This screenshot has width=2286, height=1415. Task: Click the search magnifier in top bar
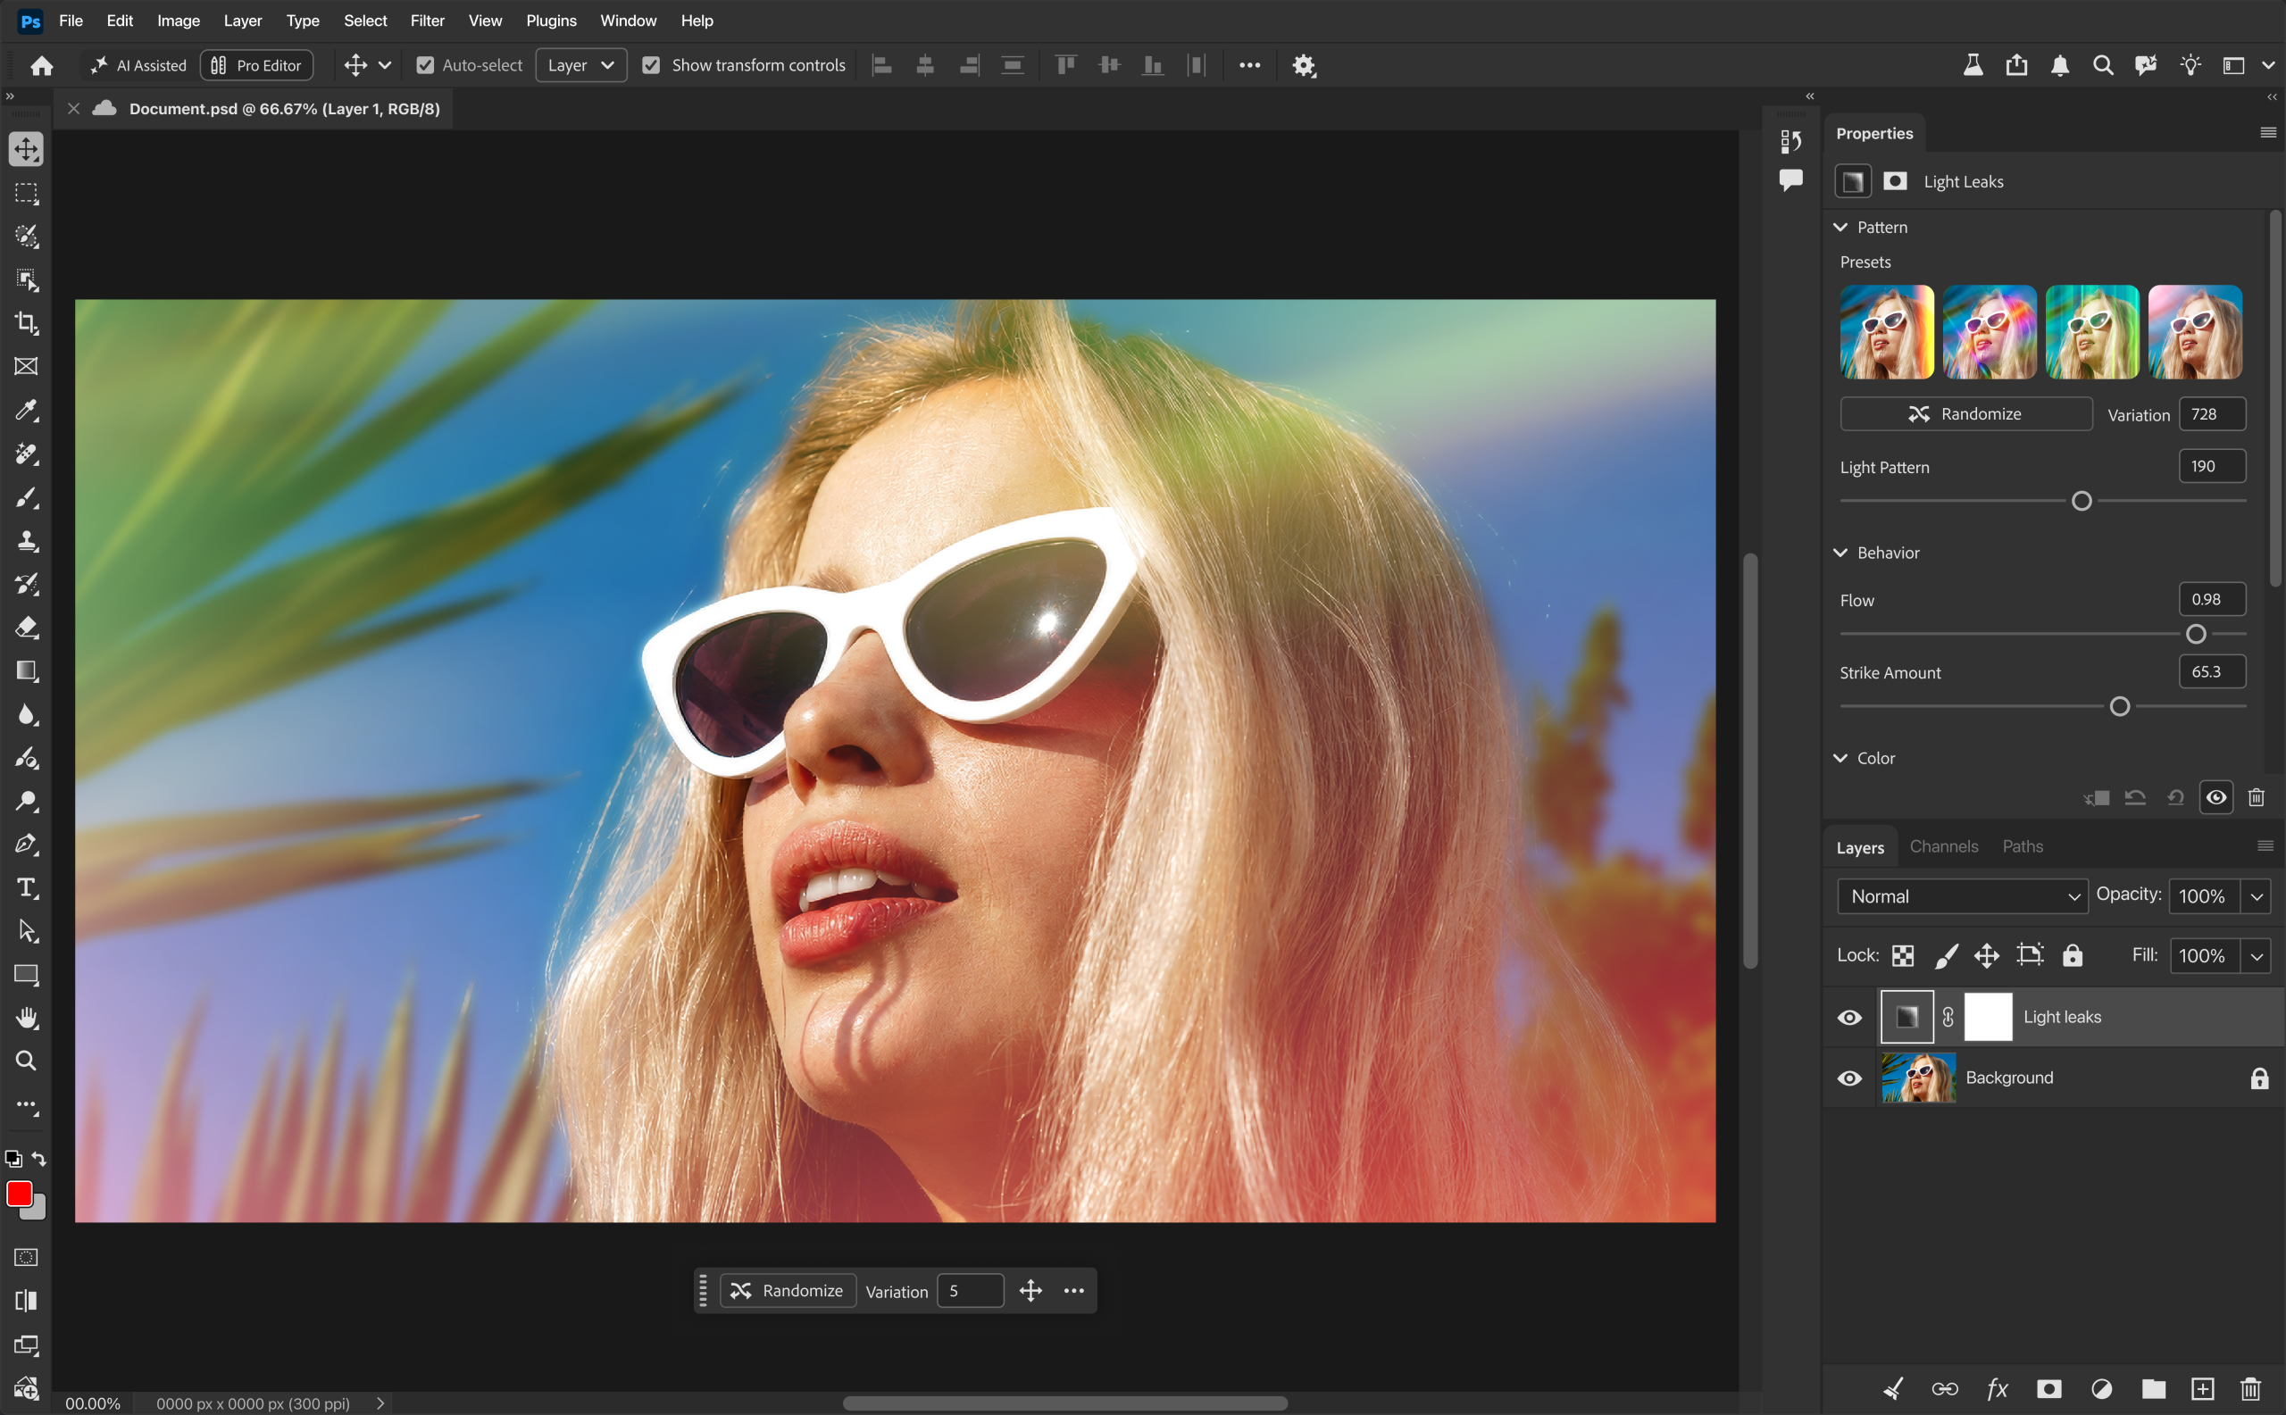2103,65
